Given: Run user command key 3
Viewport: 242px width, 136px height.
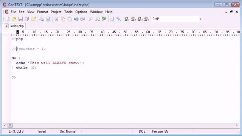Looking at the screenshot, I should [140, 19].
